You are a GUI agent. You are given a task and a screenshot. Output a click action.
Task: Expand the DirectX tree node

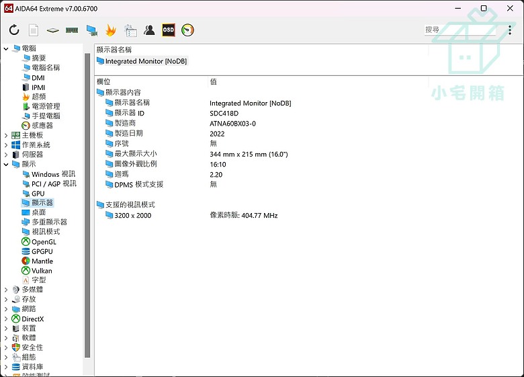click(x=6, y=319)
